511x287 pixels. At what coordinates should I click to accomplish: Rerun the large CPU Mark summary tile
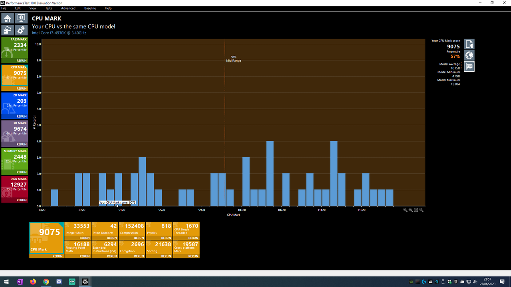57,256
